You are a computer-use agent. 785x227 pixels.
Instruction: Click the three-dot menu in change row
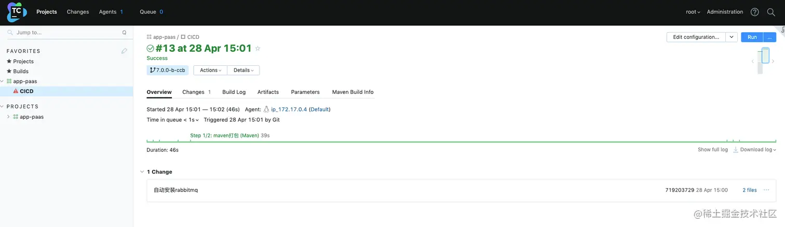point(766,190)
